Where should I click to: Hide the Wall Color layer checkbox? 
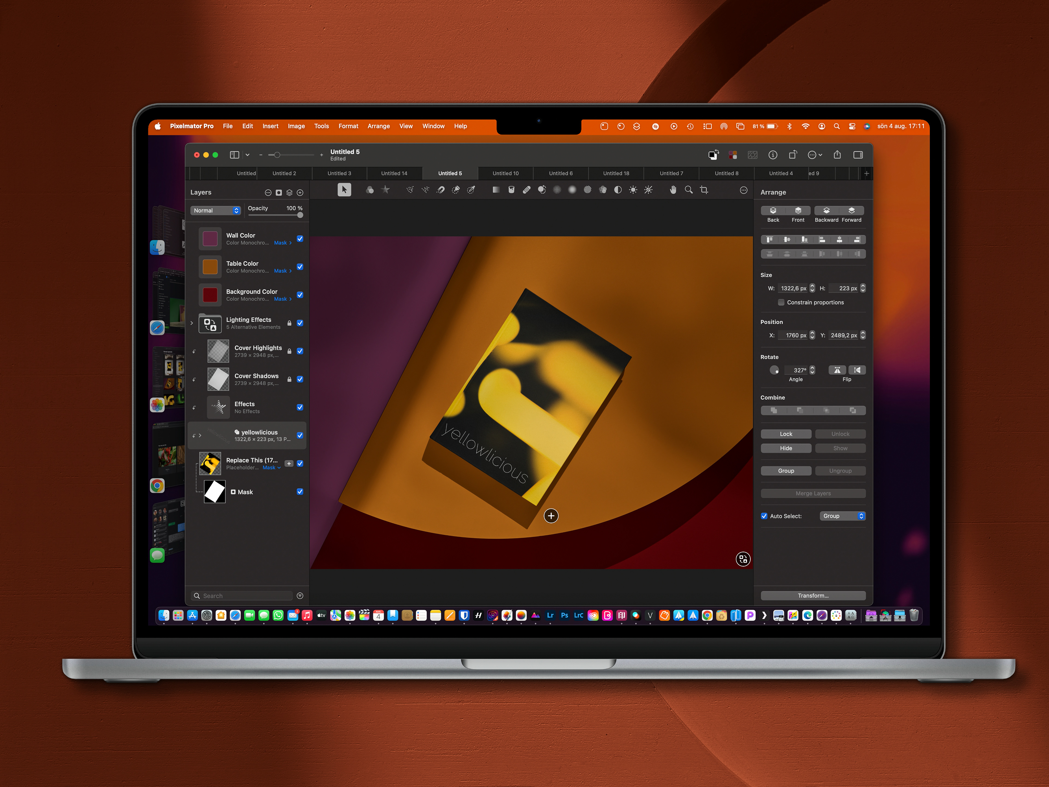pos(300,239)
